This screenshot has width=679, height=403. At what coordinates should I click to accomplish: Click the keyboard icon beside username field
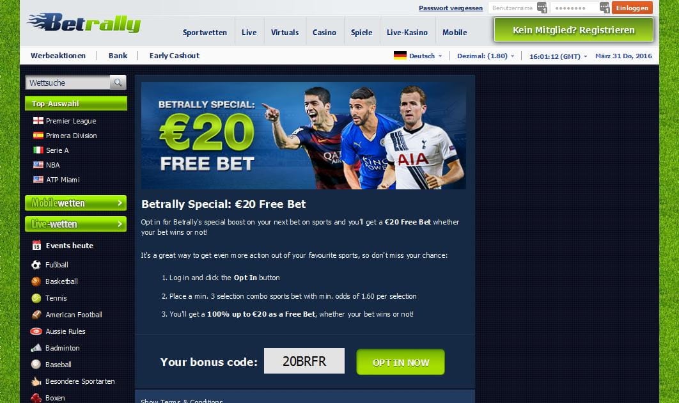click(x=542, y=8)
